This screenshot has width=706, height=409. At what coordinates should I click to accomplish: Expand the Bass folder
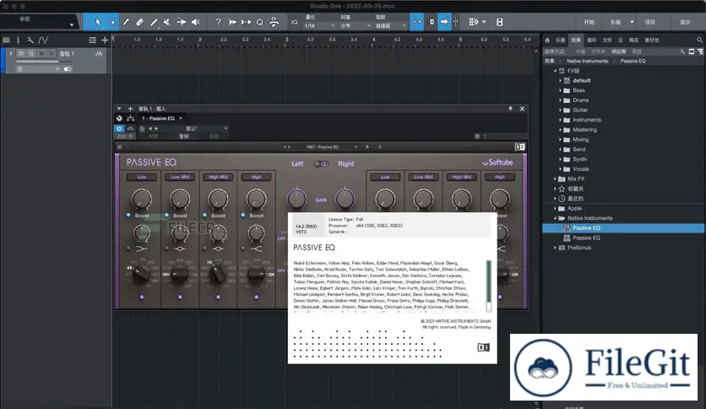point(560,90)
